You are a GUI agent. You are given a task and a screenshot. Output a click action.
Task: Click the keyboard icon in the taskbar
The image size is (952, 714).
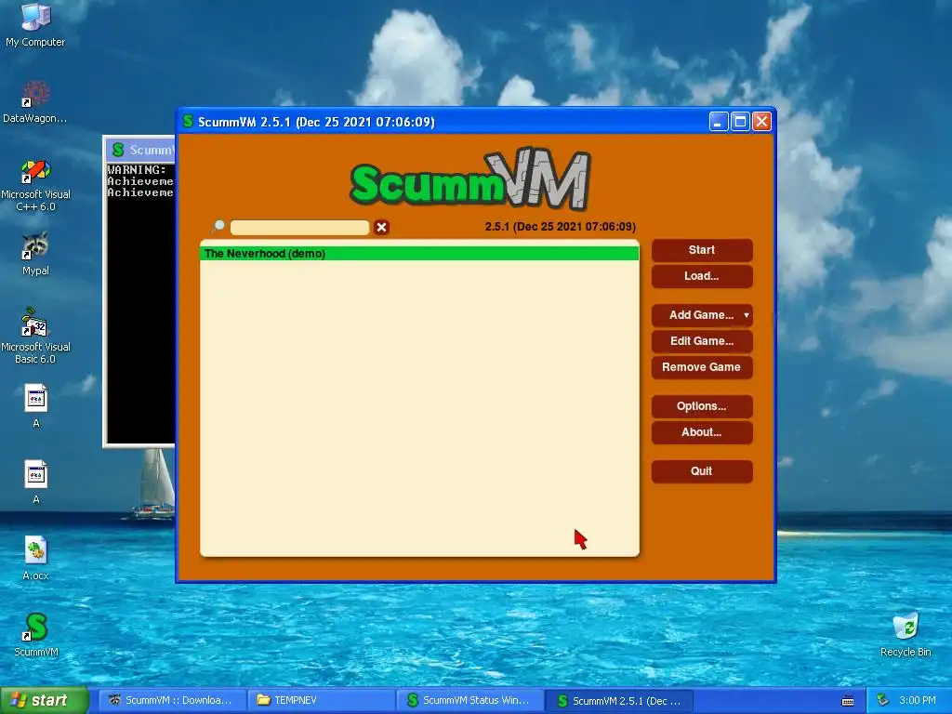[x=848, y=701]
